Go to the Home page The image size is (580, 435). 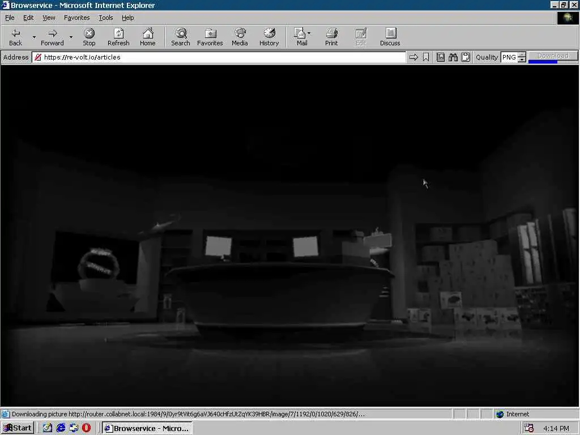[148, 37]
